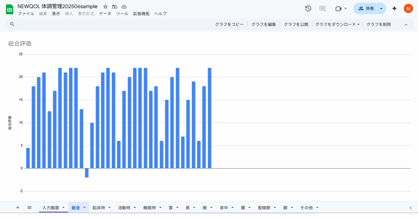Image resolution: width=418 pixels, height=218 pixels.
Task: Check the cloud save status icon
Action: tap(124, 7)
